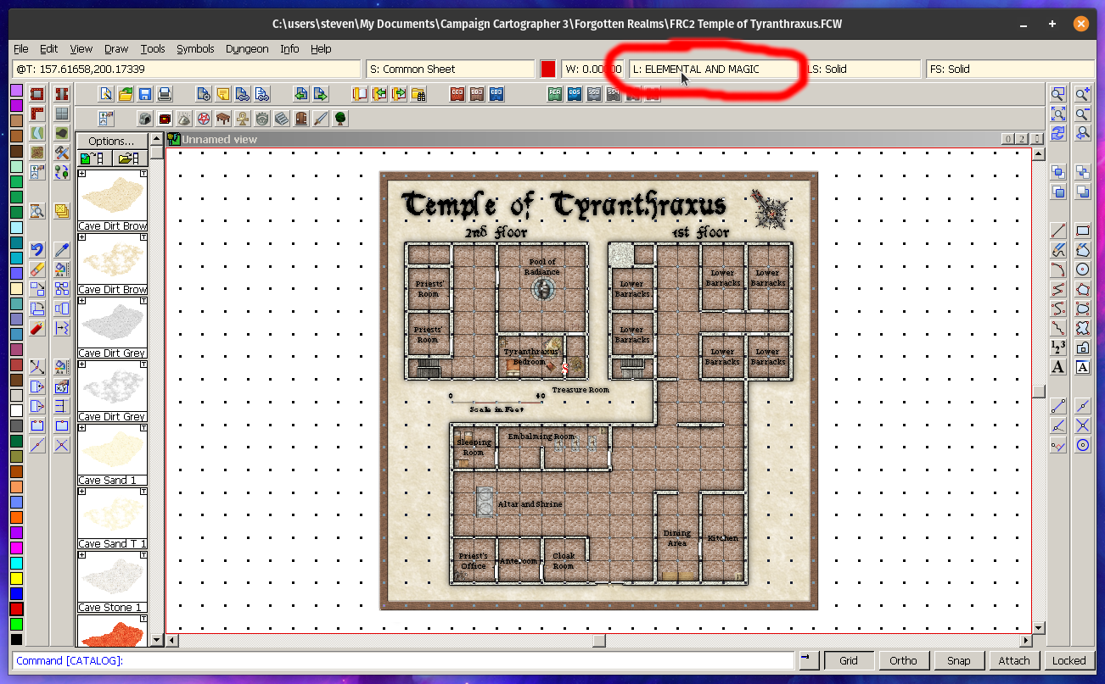Expand the first Cave Dirt Brown symbol plus box
The height and width of the screenshot is (684, 1105).
(x=81, y=174)
